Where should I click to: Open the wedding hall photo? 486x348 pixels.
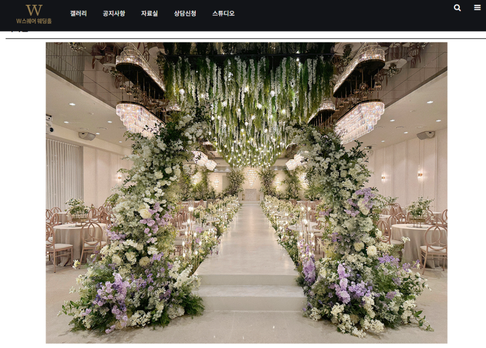tap(247, 193)
